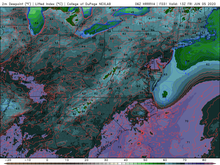Click the 50 label on the color scale
220x165 pixels.
(145, 160)
